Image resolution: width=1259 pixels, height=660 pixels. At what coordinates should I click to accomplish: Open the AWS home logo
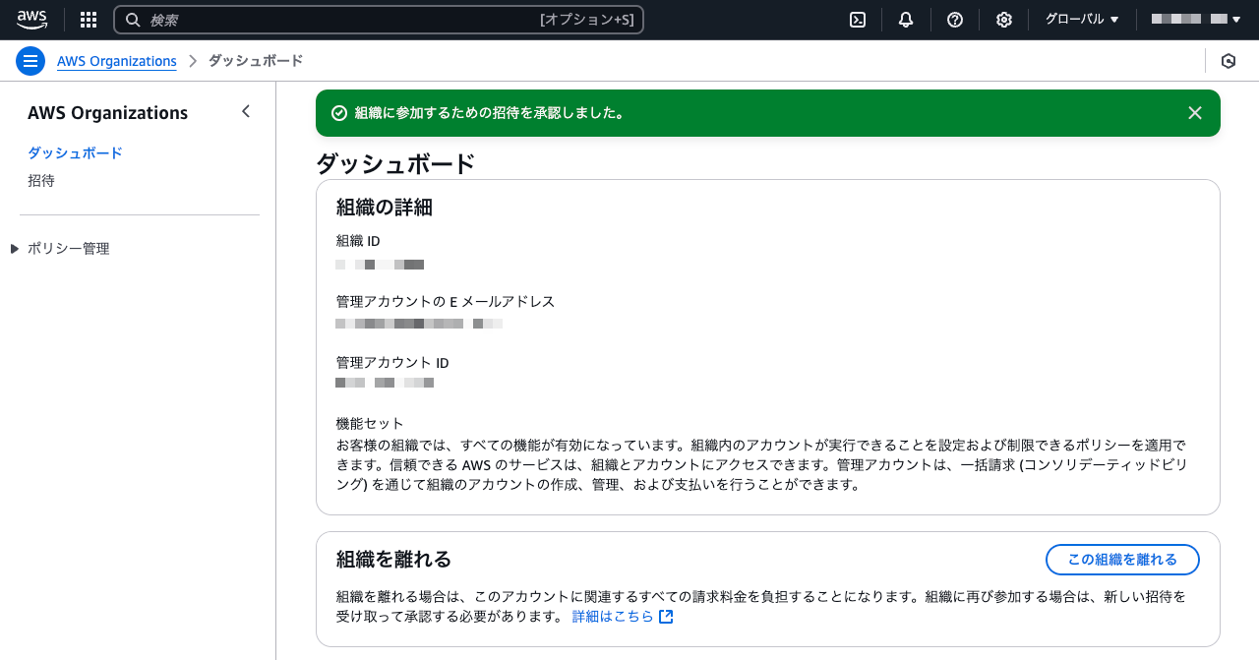coord(31,20)
